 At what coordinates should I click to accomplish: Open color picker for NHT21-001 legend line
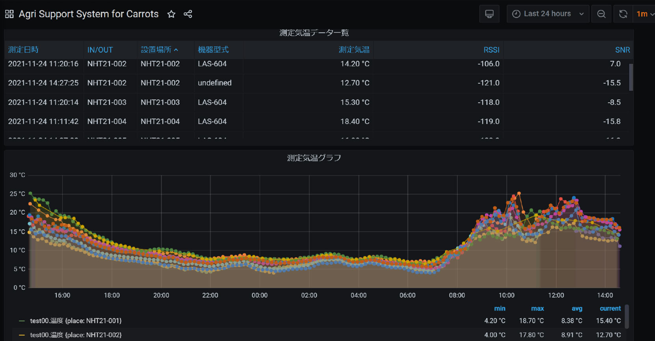click(22, 321)
